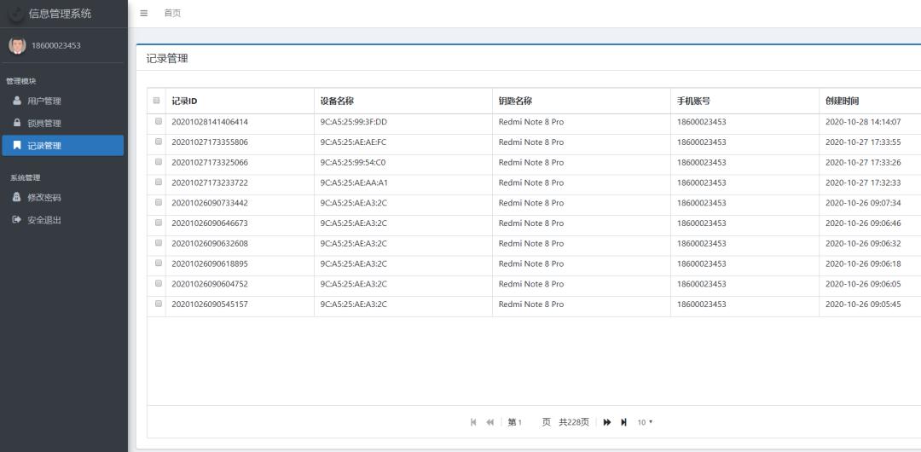Toggle the select-all checkbox in header
This screenshot has width=921, height=452.
(156, 101)
